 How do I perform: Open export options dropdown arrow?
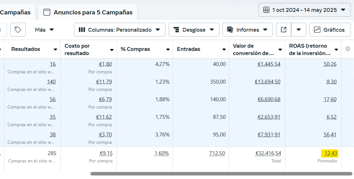coord(299,30)
